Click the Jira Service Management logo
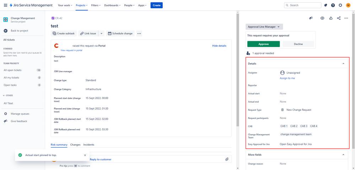 31,5
